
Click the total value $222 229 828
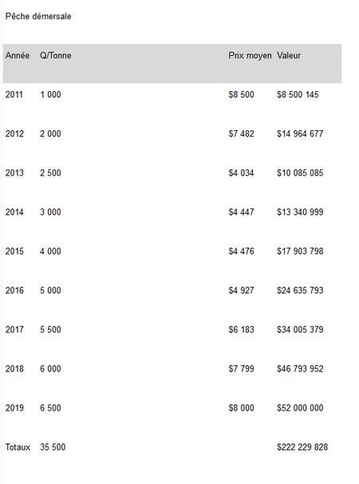pos(302,447)
